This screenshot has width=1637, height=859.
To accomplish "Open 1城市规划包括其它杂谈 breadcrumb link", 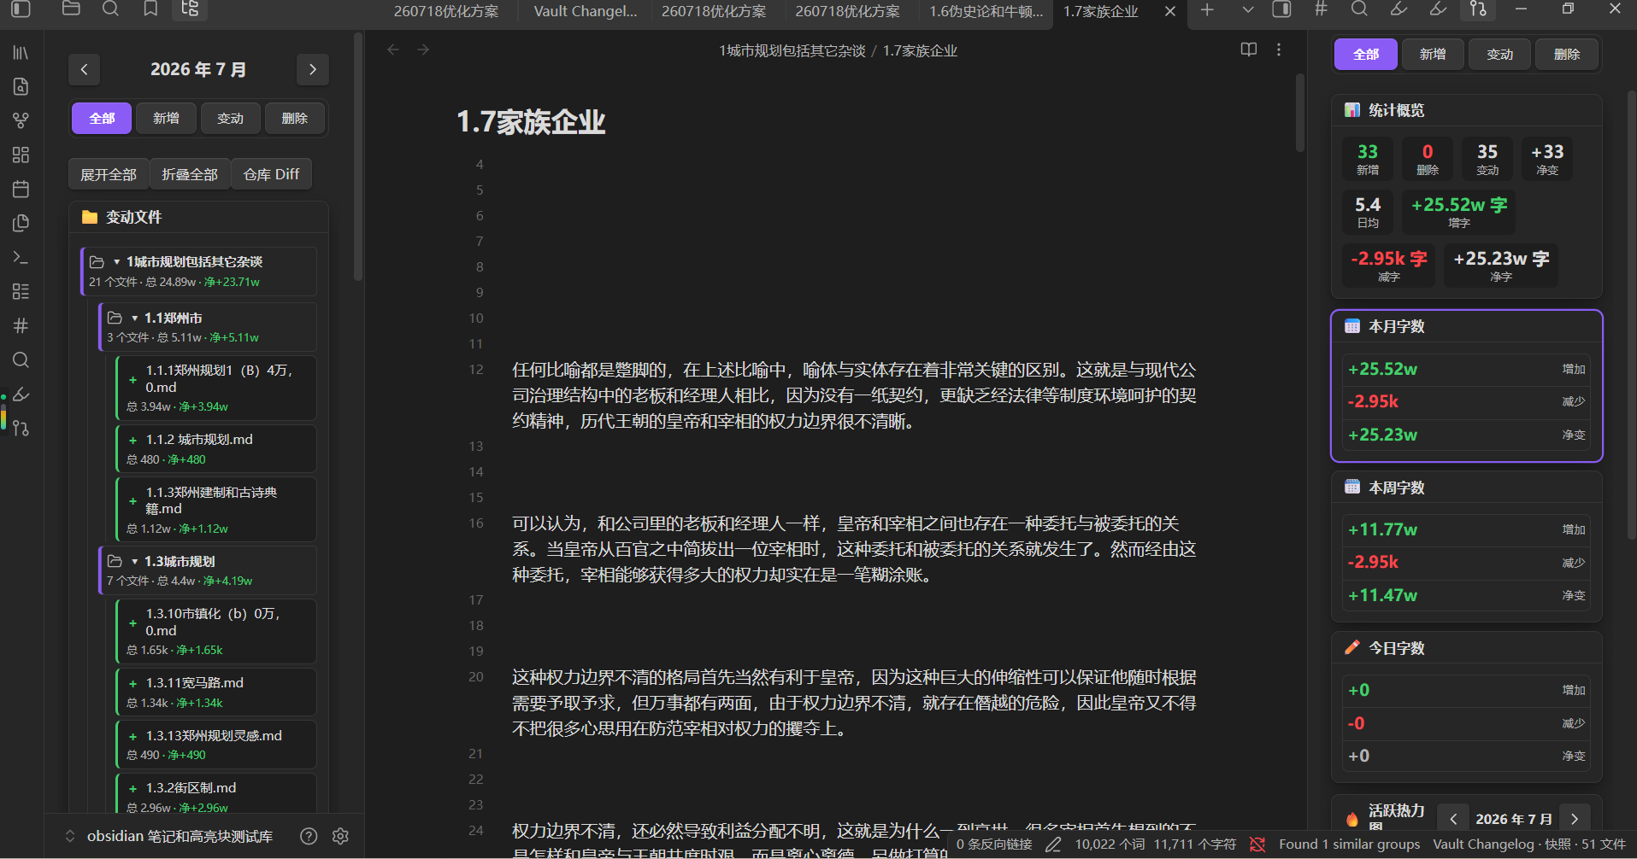I will (x=792, y=51).
